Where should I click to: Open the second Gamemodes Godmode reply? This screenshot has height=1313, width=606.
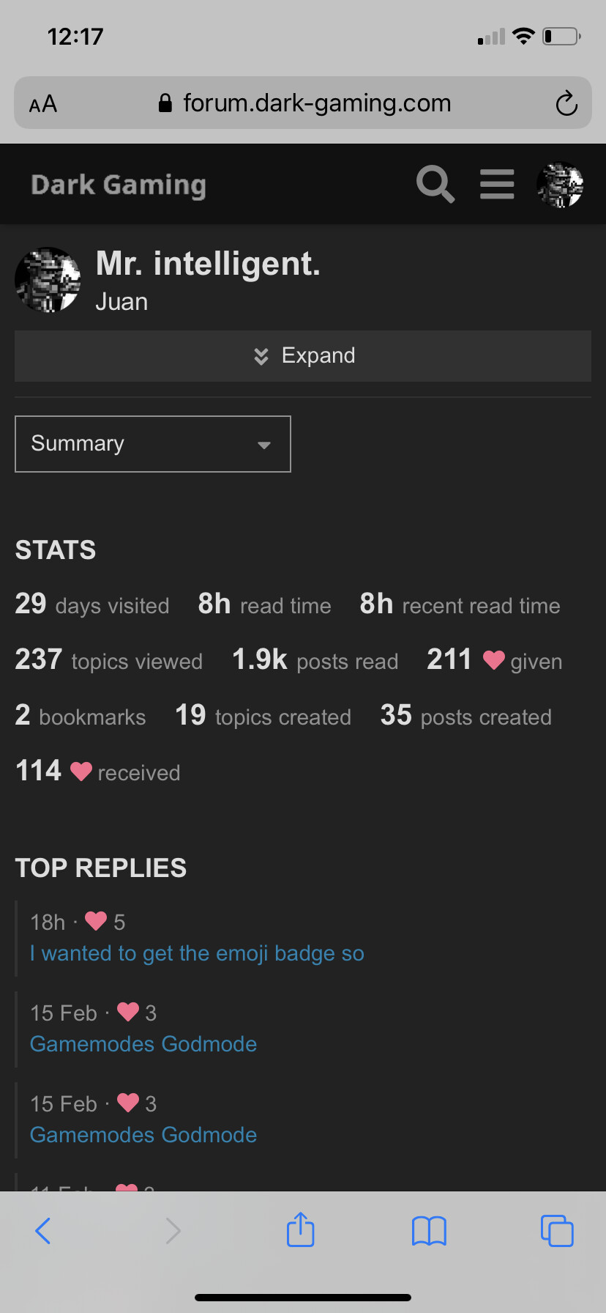(143, 1135)
